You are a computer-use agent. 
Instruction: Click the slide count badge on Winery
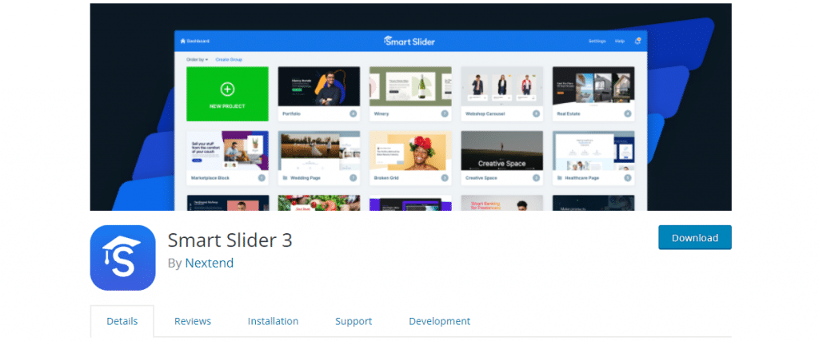point(445,114)
